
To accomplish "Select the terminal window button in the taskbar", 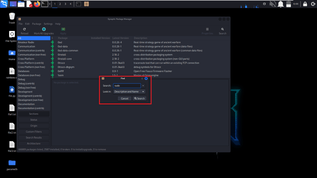I will click(79, 4).
